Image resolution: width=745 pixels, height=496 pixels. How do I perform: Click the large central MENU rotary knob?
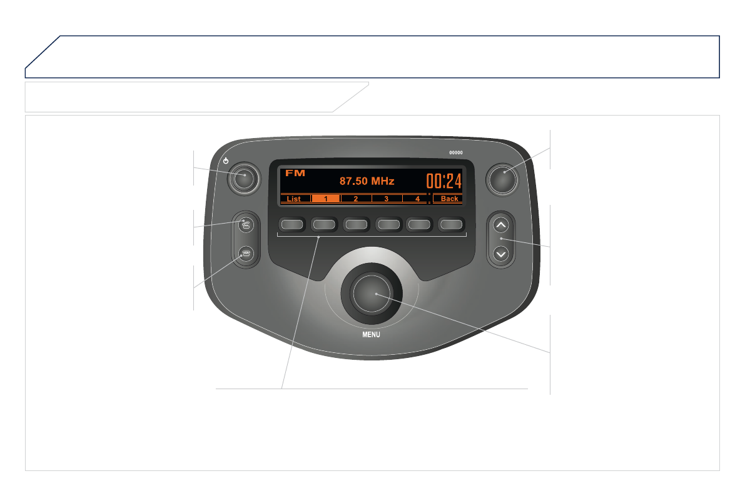click(372, 294)
